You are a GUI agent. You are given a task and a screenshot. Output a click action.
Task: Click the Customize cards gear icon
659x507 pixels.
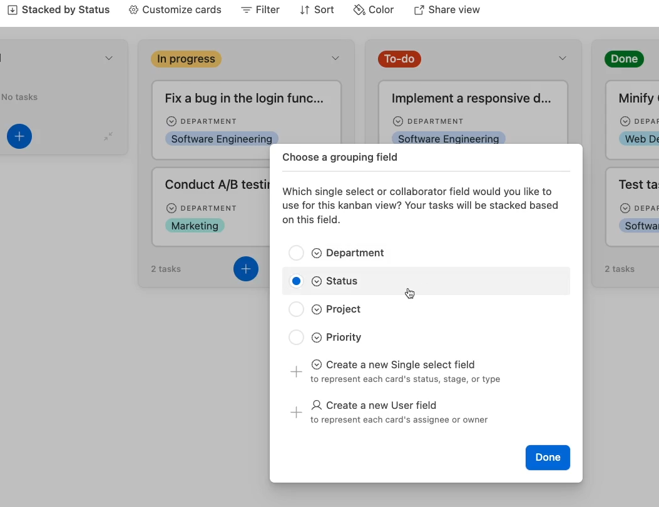point(133,9)
